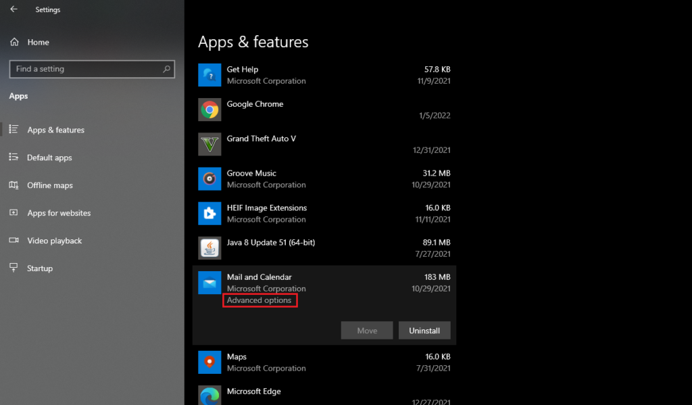The width and height of the screenshot is (692, 405).
Task: Switch to Apps for websites section
Action: [x=59, y=213]
